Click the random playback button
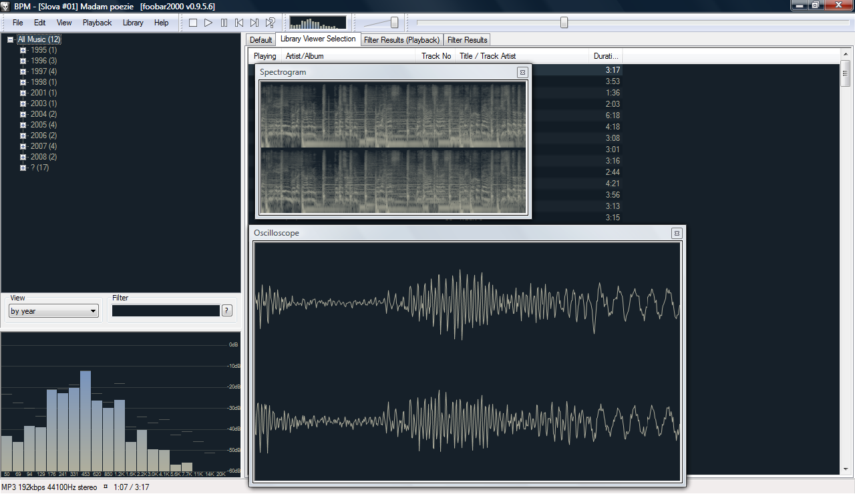The width and height of the screenshot is (855, 494). (271, 23)
